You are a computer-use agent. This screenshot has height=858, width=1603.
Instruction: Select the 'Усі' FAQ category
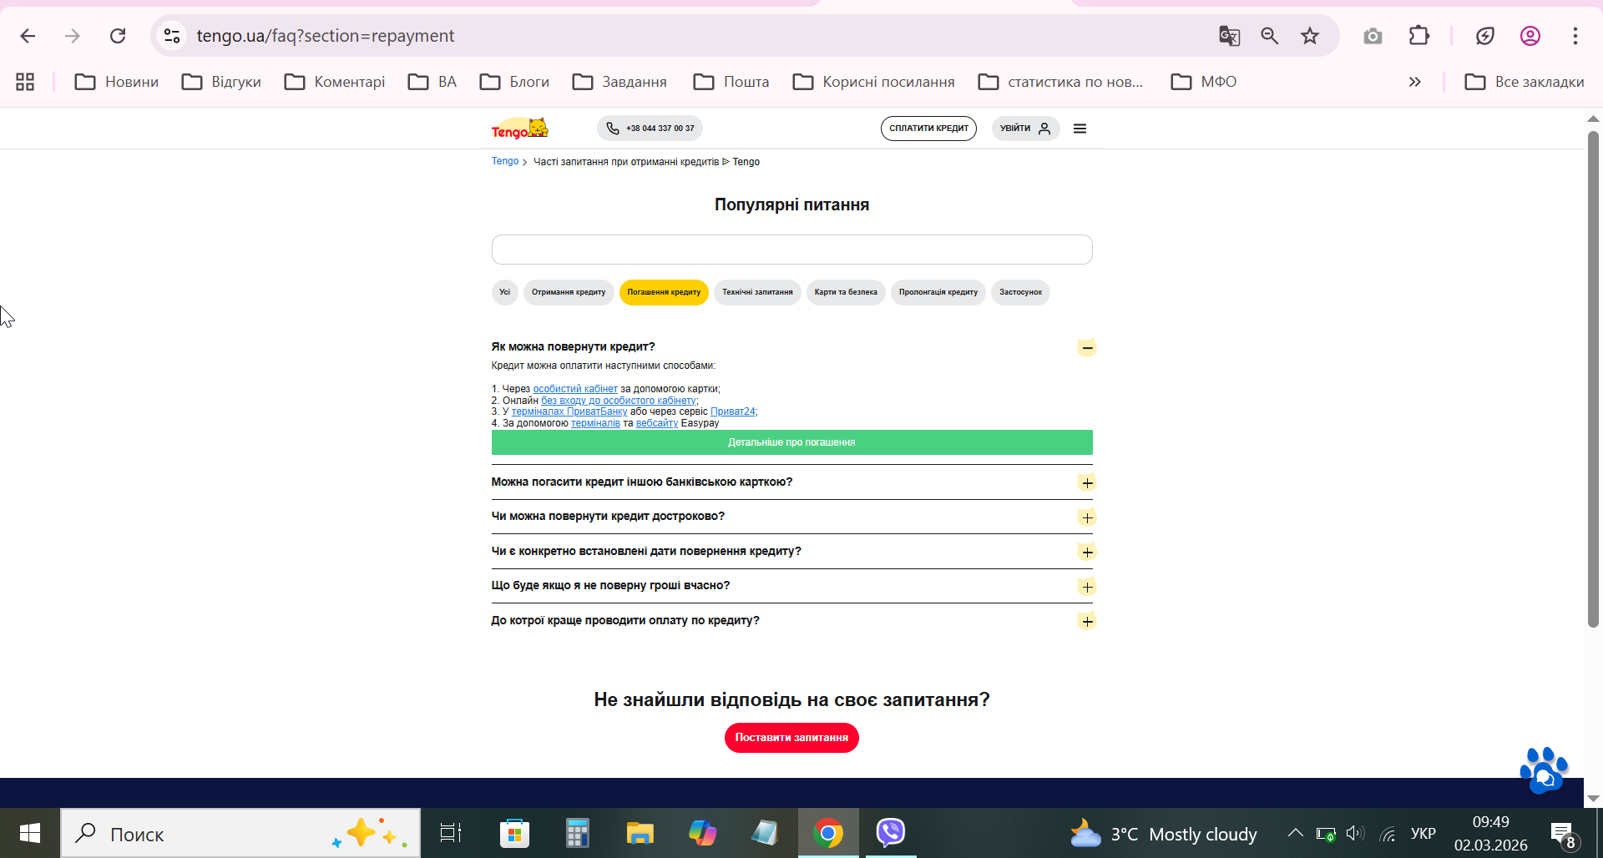504,292
